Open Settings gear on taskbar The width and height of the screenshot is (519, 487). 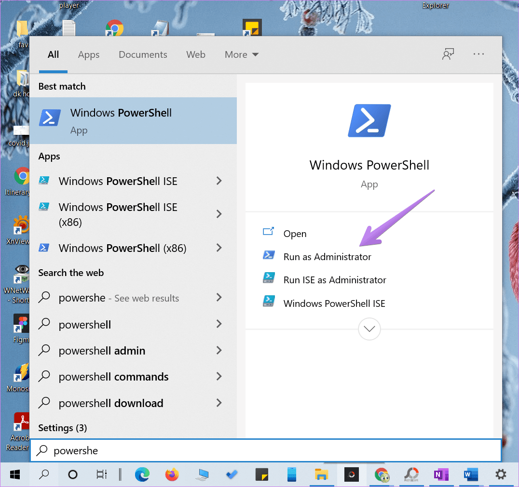(x=501, y=475)
